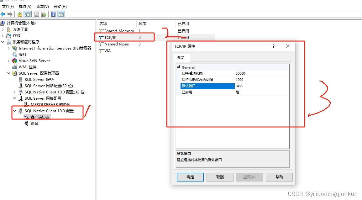Click the 帮助 button in dialog
This screenshot has width=362, height=200.
coord(279,177)
